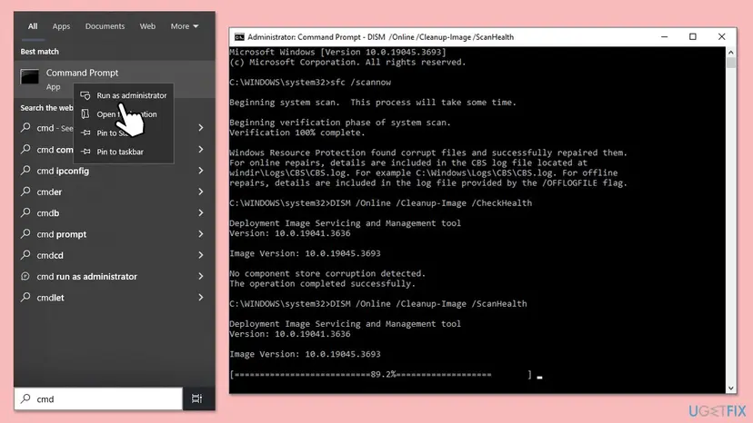
Task: Select the cmdlet search suggestion
Action: click(x=115, y=298)
